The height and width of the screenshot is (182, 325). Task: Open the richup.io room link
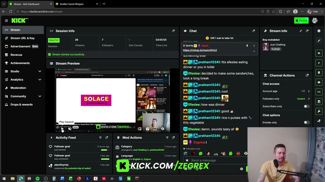tap(200, 50)
